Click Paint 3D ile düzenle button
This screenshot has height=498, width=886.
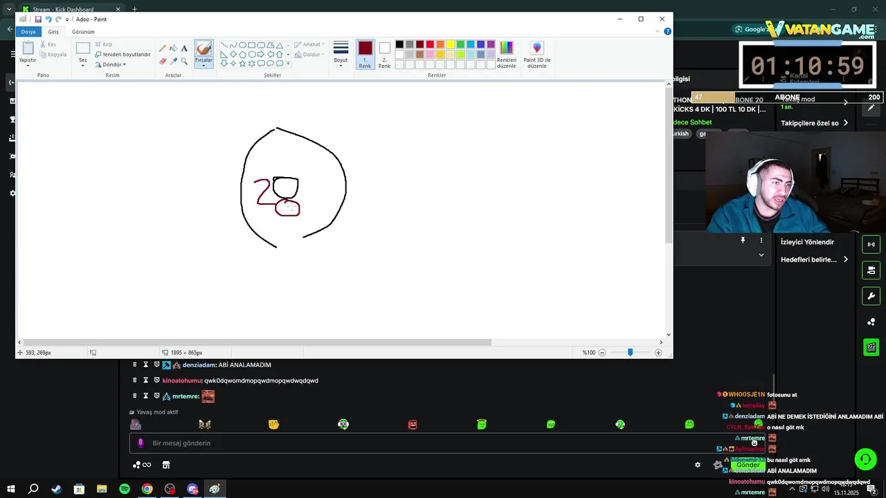click(x=536, y=55)
